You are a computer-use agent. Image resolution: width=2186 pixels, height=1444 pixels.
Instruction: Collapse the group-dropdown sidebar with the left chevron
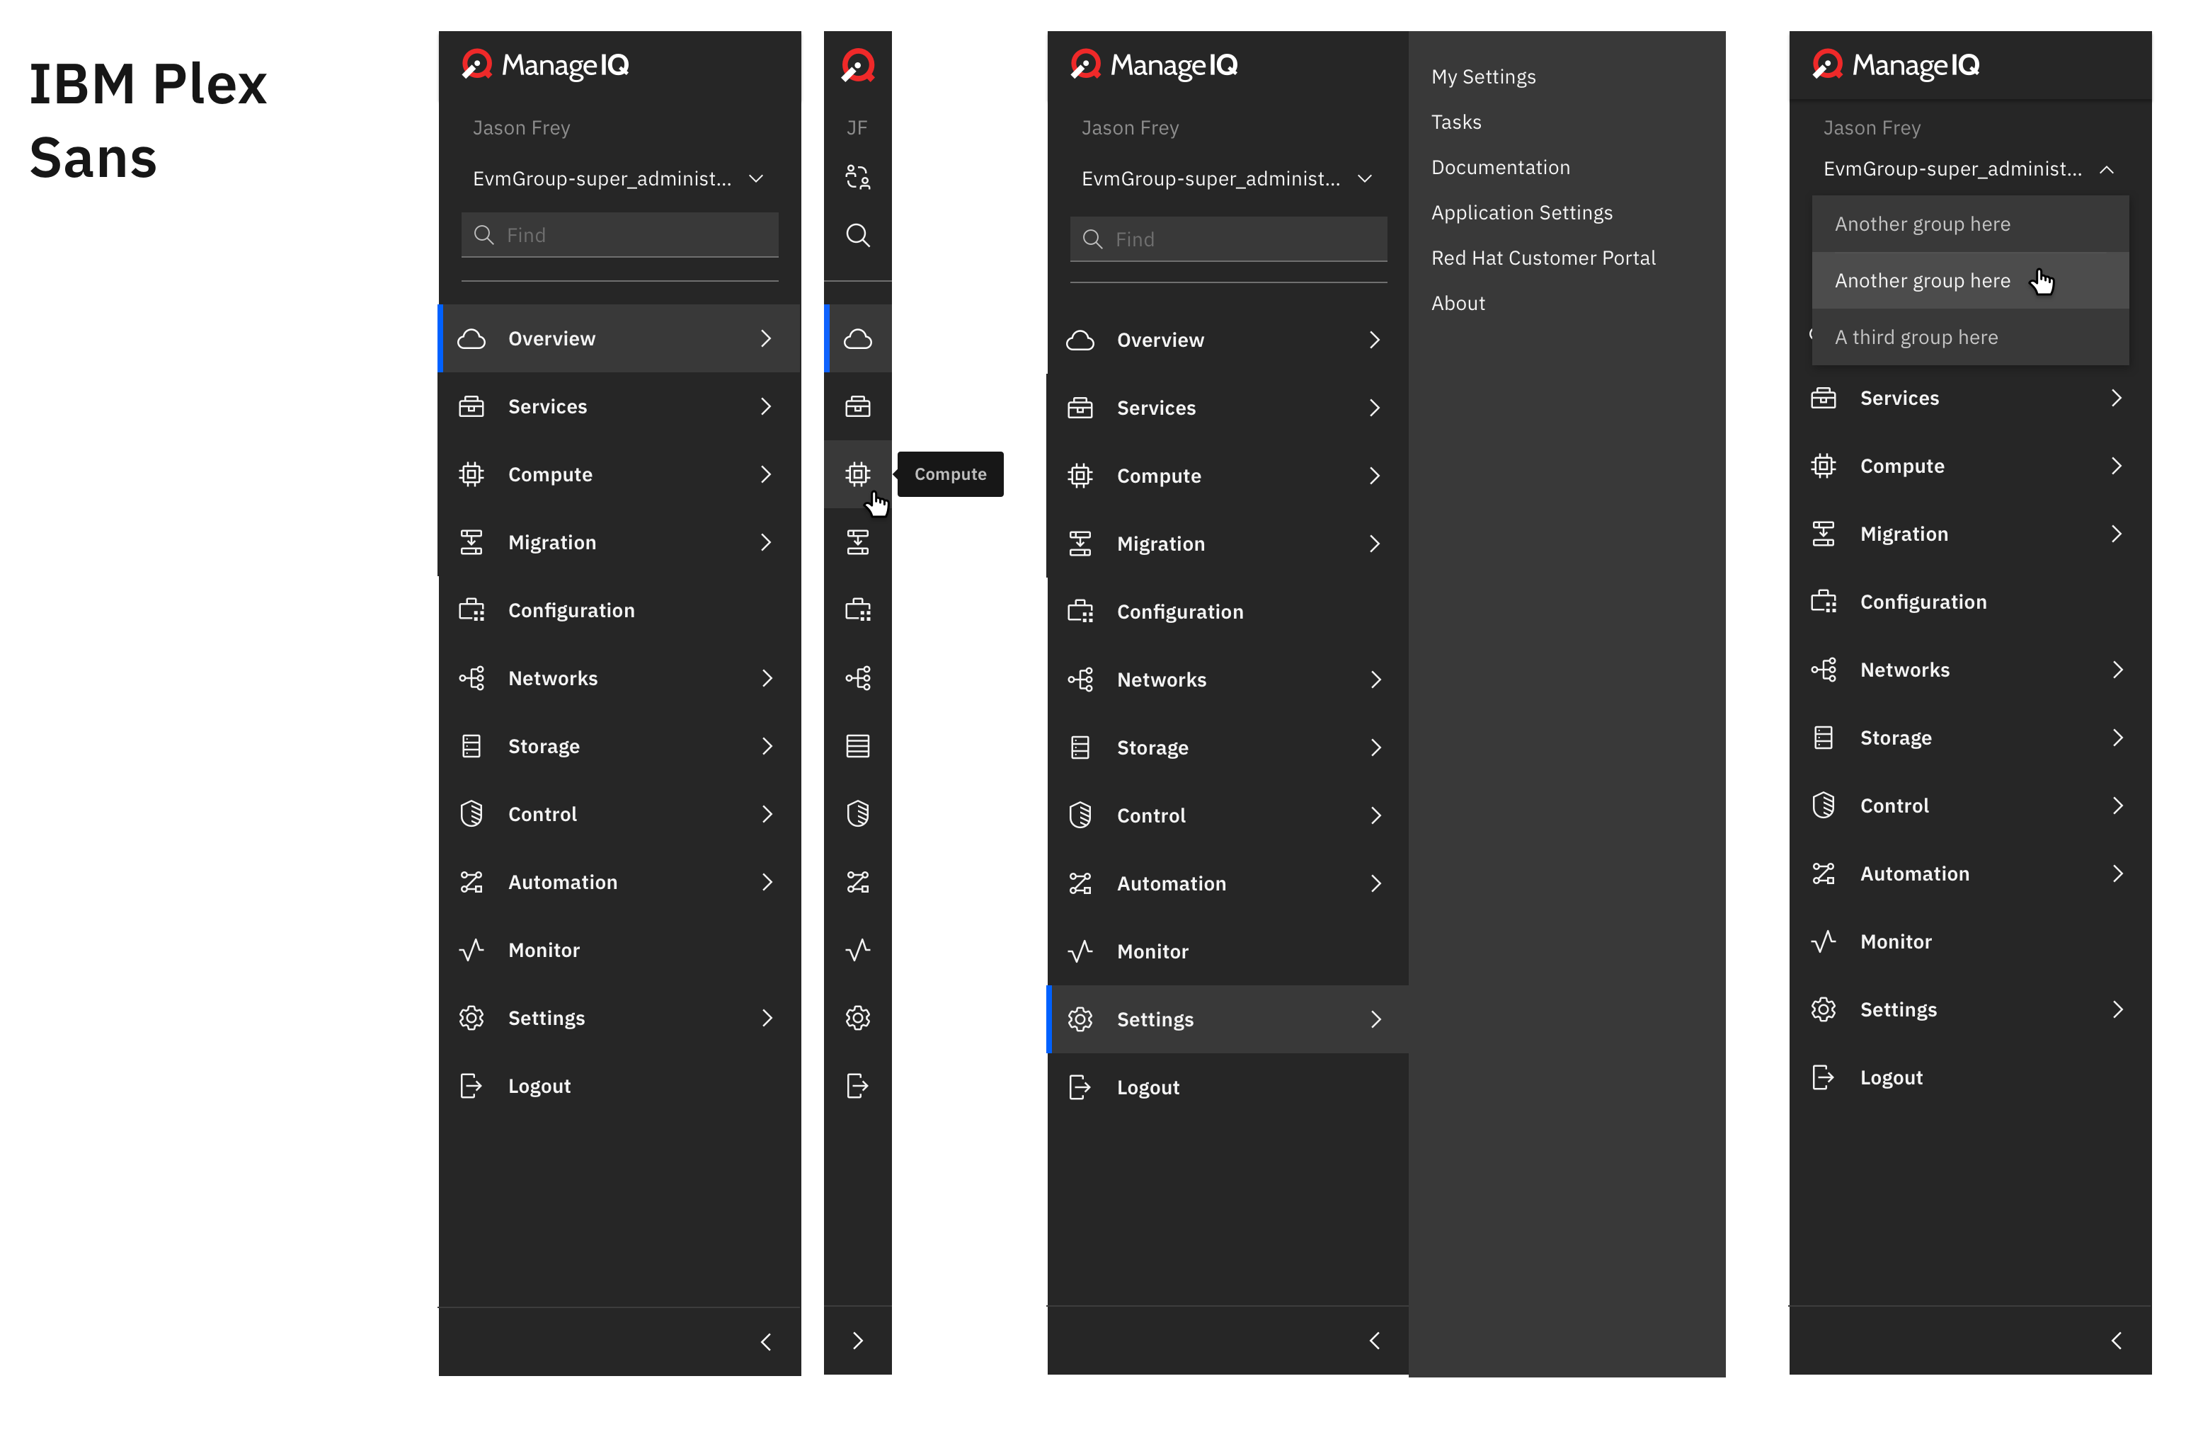click(x=2116, y=1340)
